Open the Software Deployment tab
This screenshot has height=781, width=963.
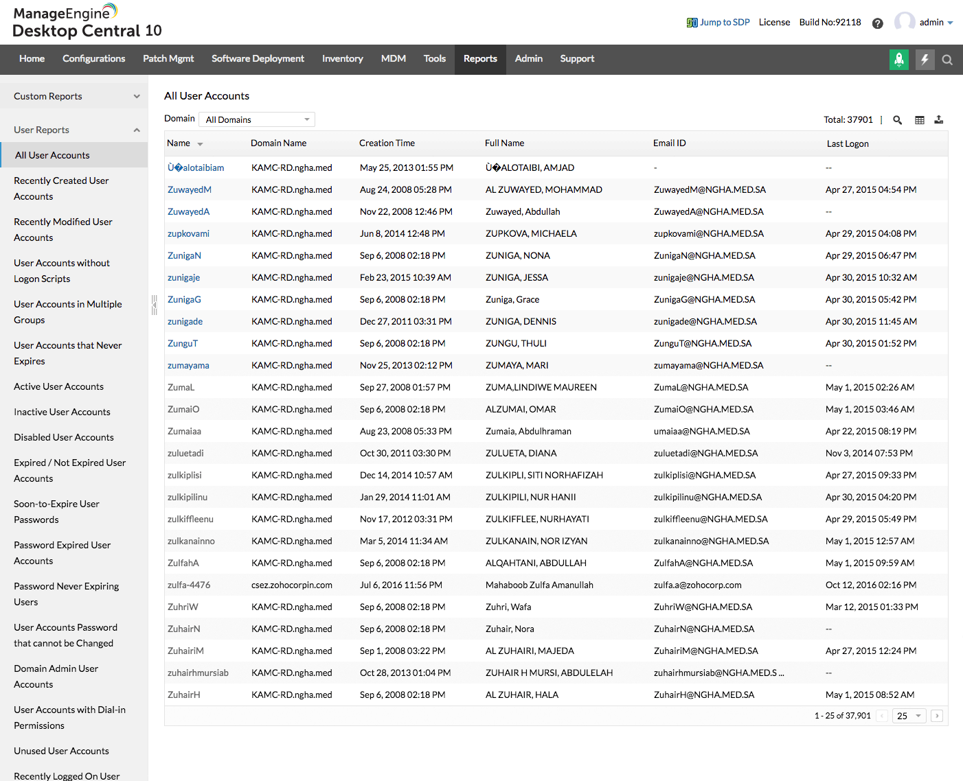coord(258,59)
